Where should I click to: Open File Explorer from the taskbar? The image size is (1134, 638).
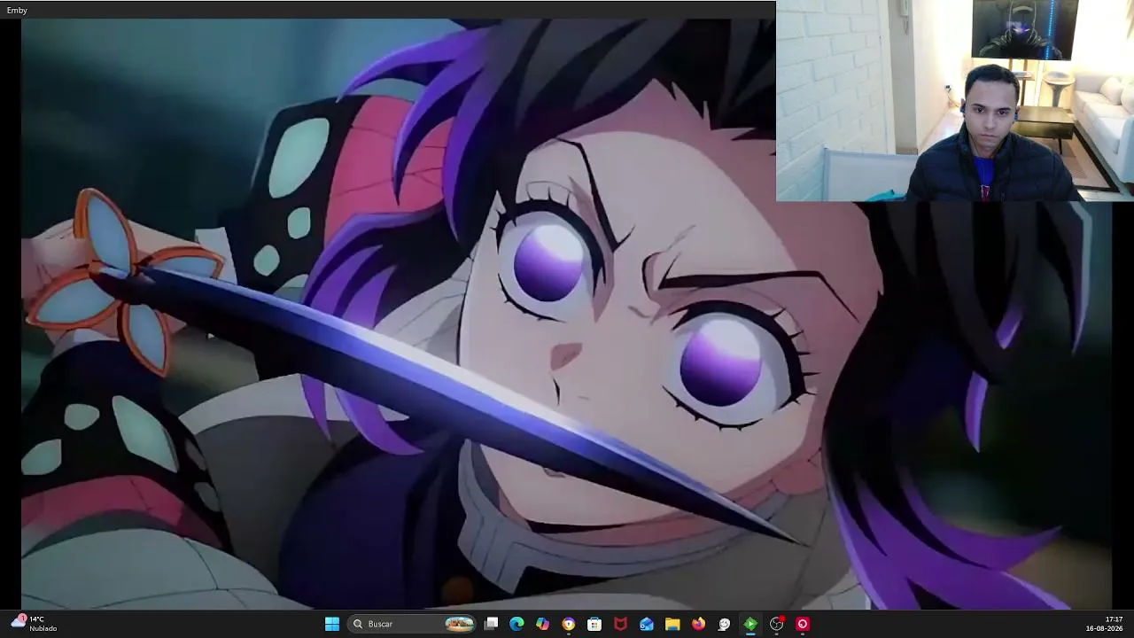click(672, 624)
